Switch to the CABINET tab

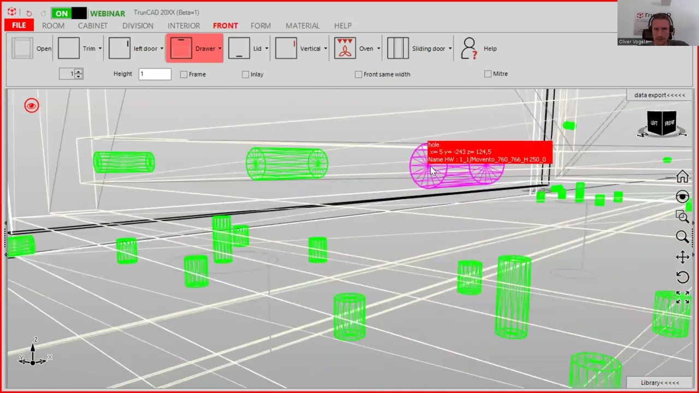click(93, 26)
